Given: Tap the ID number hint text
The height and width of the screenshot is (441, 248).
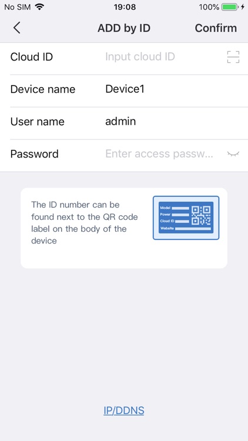Looking at the screenshot, I should (85, 222).
